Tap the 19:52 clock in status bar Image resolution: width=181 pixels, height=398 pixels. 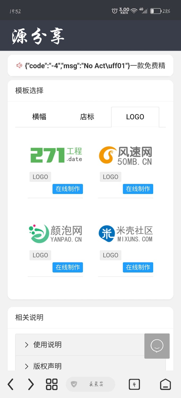(x=15, y=11)
